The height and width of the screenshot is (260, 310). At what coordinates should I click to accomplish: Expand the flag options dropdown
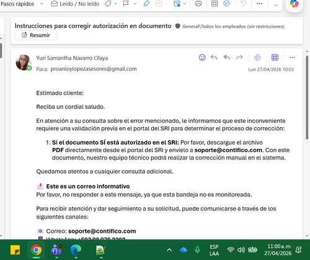click(x=135, y=4)
